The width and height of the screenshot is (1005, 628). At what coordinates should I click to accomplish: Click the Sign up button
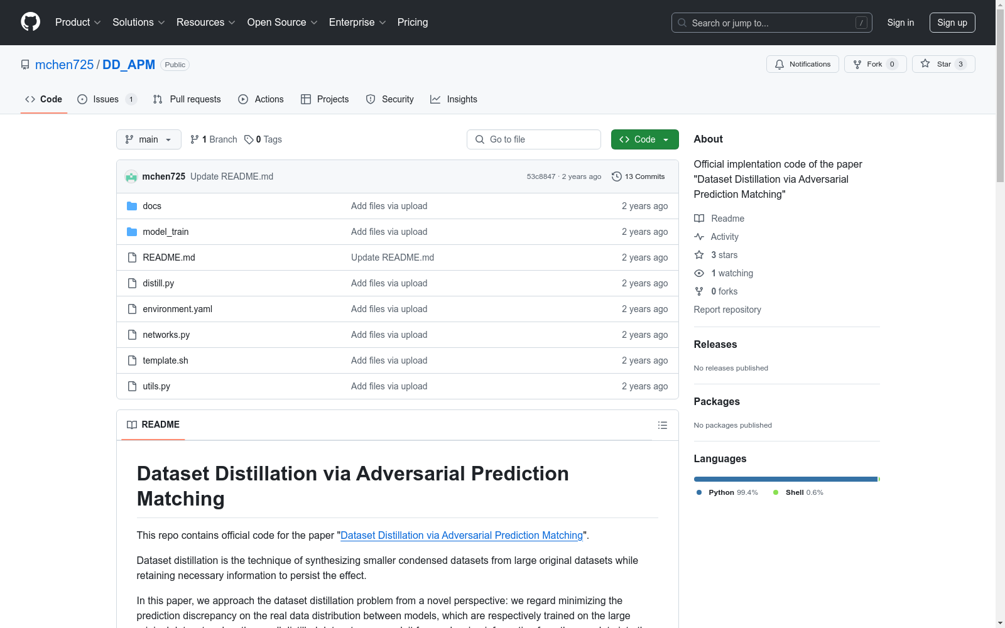point(952,23)
